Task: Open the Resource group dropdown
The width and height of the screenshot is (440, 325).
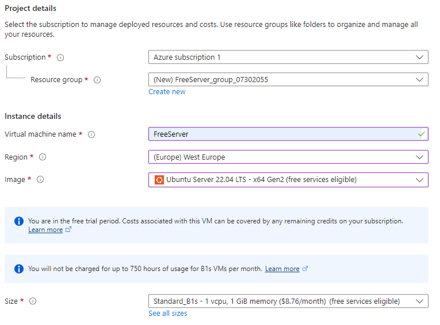Action: [x=288, y=80]
